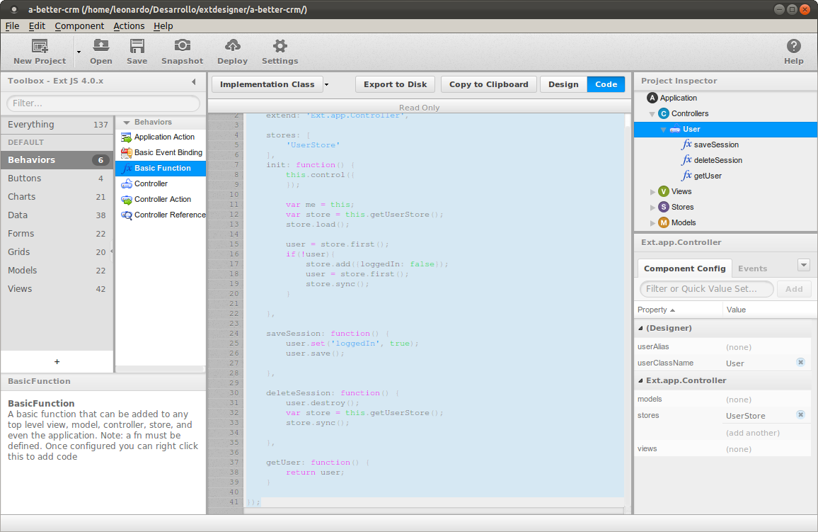Clear the userClassName value with its x icon
Image resolution: width=818 pixels, height=532 pixels.
point(800,362)
